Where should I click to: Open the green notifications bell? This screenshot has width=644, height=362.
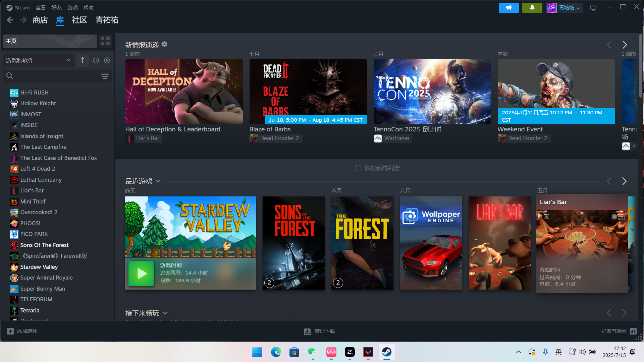point(532,8)
